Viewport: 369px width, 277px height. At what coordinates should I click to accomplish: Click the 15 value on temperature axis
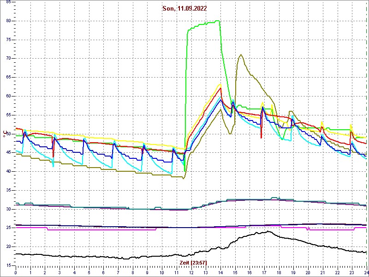click(x=8, y=266)
